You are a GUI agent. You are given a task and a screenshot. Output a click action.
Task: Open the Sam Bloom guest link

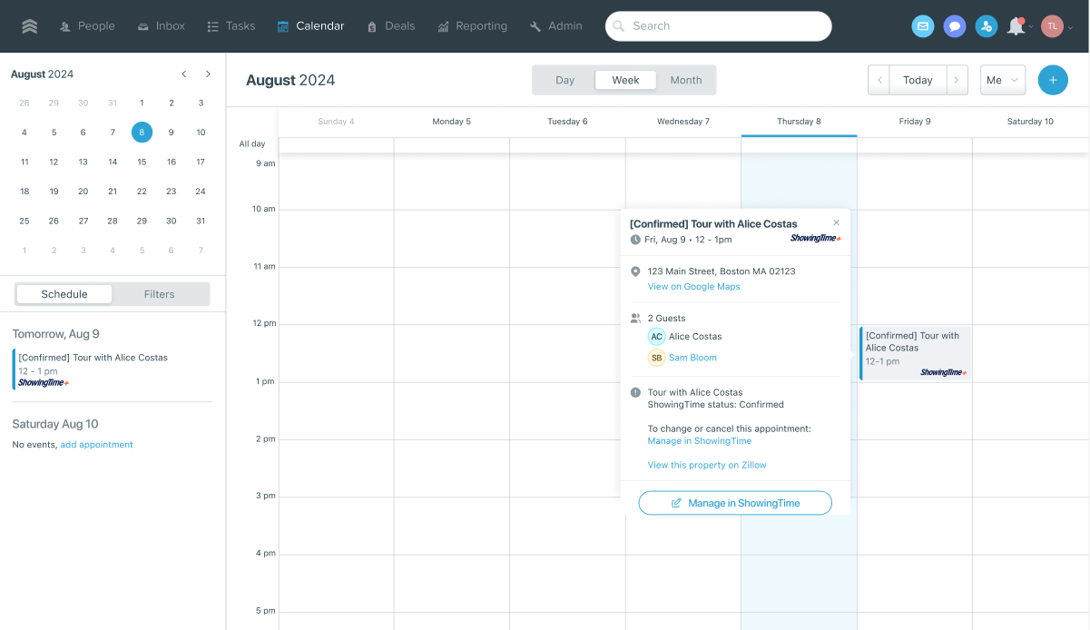(692, 358)
